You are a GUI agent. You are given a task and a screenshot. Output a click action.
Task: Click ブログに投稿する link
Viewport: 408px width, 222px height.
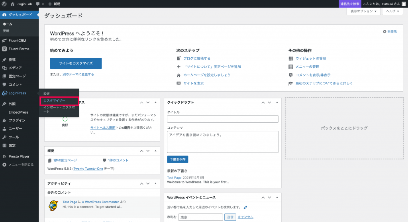coord(197,59)
